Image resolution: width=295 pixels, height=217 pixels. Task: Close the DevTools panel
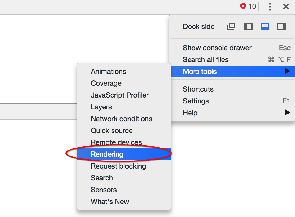pyautogui.click(x=286, y=7)
